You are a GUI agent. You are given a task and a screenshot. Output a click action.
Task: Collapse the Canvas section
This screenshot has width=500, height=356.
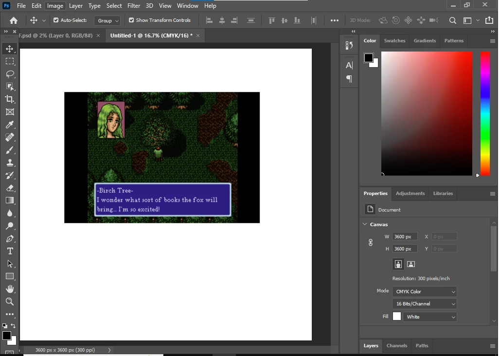pos(365,224)
